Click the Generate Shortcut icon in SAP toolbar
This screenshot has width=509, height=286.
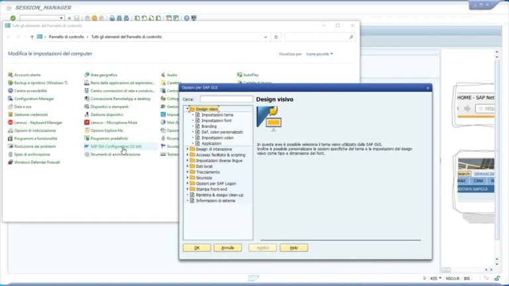176,18
